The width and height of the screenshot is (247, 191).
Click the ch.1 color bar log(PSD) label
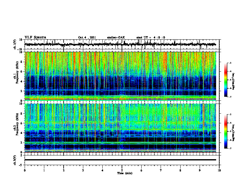point(233,81)
